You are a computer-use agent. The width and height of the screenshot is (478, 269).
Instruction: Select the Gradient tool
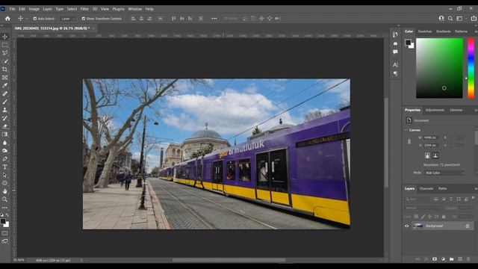(x=5, y=134)
